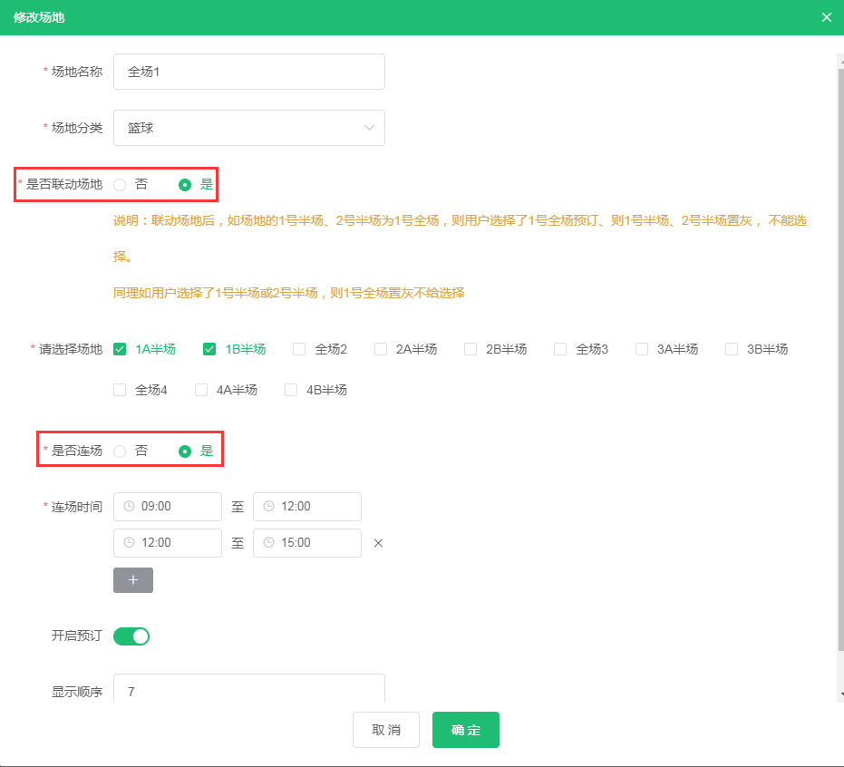
Task: Tick the 3A半场 checkbox
Action: [642, 349]
